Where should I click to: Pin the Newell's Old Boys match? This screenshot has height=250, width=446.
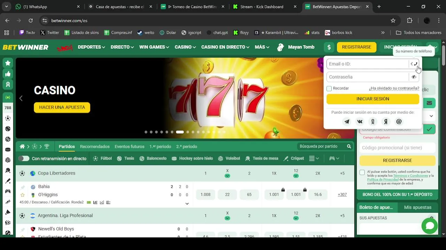point(23,230)
